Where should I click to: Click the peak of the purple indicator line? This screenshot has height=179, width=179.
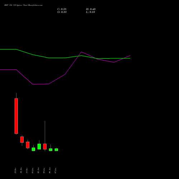click(82, 52)
